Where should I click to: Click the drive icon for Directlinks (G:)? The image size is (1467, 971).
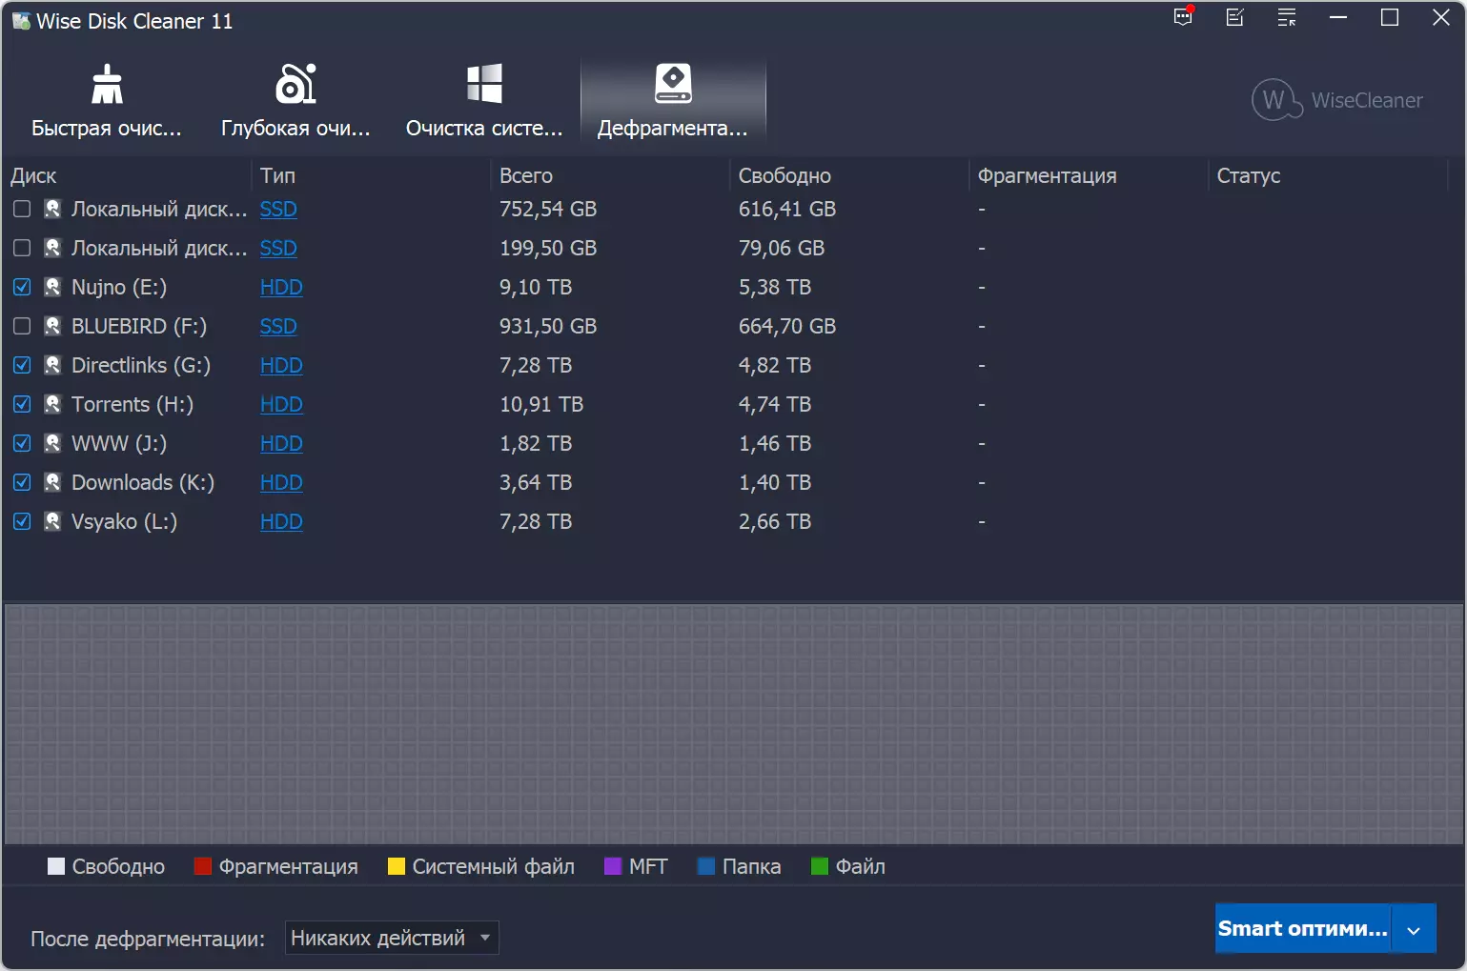tap(52, 365)
